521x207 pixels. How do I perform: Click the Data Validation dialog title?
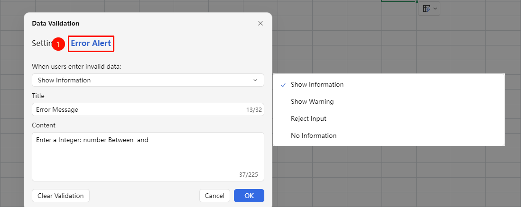[x=56, y=23]
